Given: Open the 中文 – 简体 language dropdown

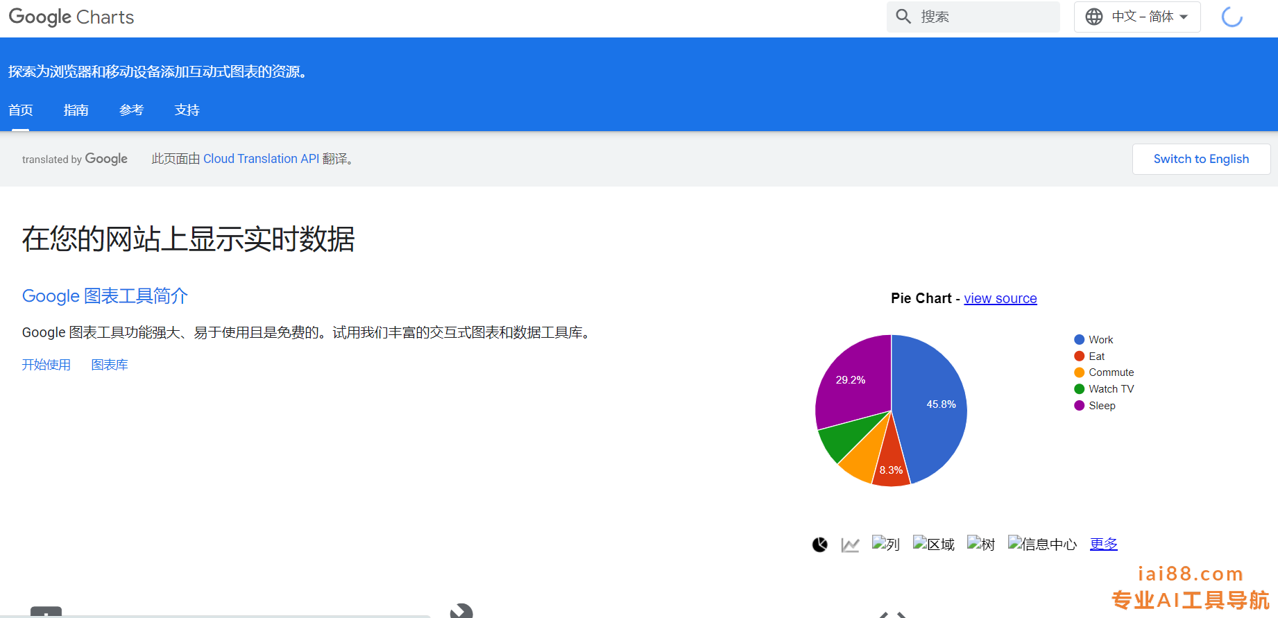Looking at the screenshot, I should click(1137, 17).
